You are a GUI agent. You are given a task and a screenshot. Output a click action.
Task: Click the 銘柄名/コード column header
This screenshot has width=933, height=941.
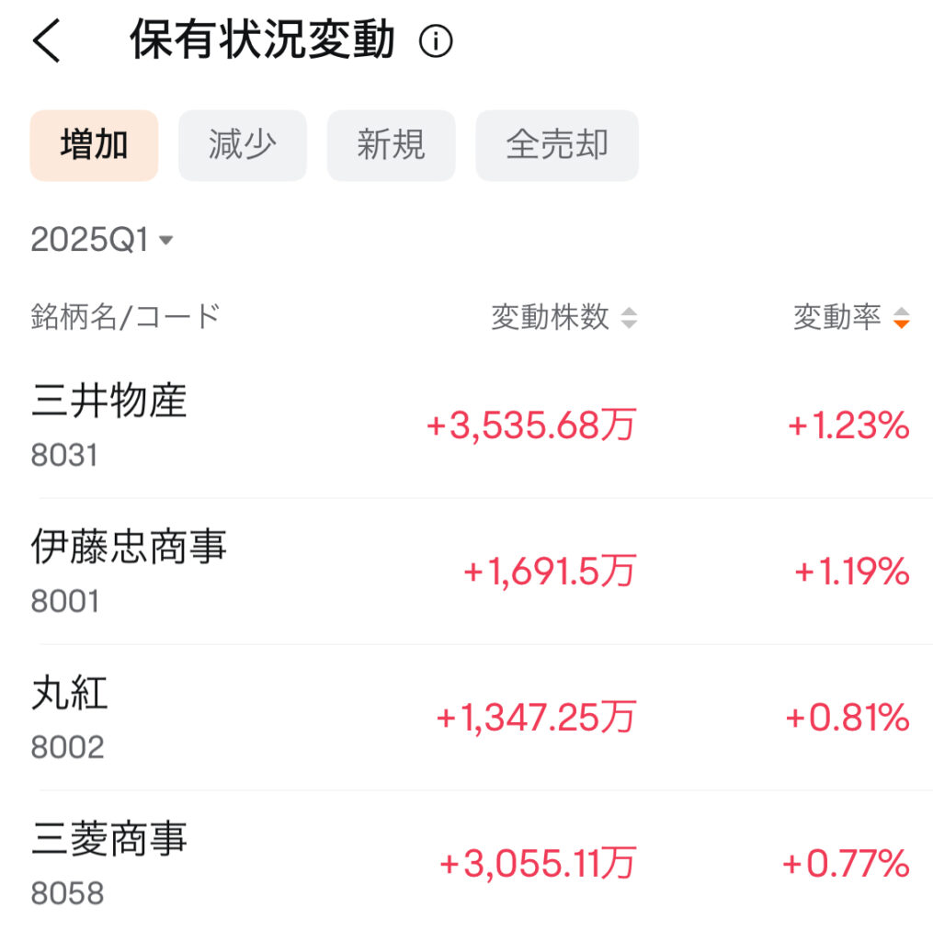coord(126,317)
